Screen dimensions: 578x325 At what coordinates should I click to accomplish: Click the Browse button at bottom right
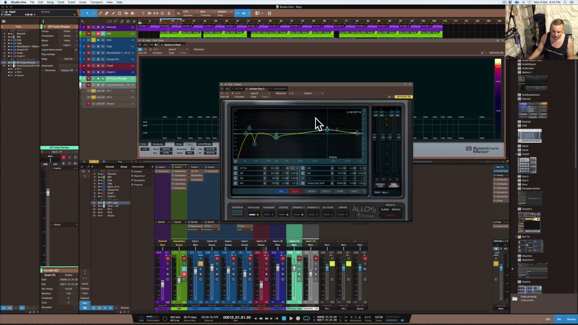pos(571,319)
